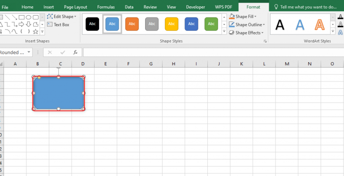Screen dimensions: 344x176
Task: Apply the blue WordArt A style
Action: pyautogui.click(x=300, y=25)
